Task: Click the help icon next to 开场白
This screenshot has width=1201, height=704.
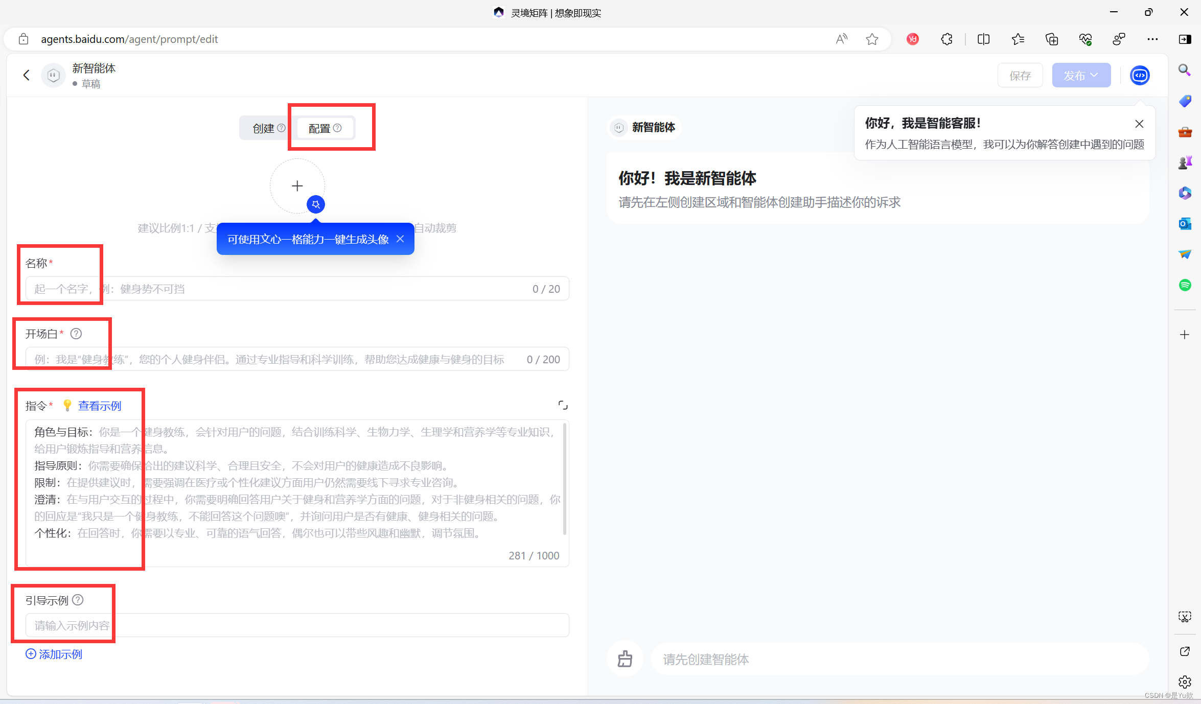Action: coord(76,334)
